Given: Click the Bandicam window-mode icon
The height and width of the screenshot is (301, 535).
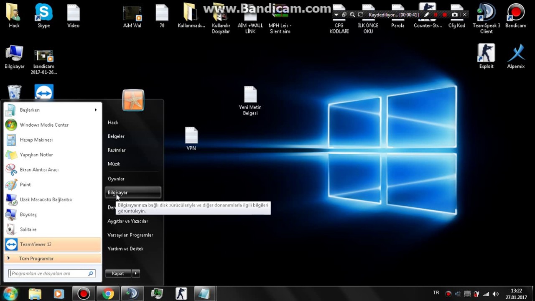Looking at the screenshot, I should [344, 15].
